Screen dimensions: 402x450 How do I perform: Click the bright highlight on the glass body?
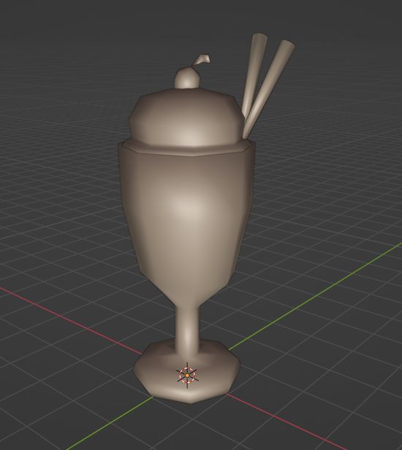(x=183, y=205)
